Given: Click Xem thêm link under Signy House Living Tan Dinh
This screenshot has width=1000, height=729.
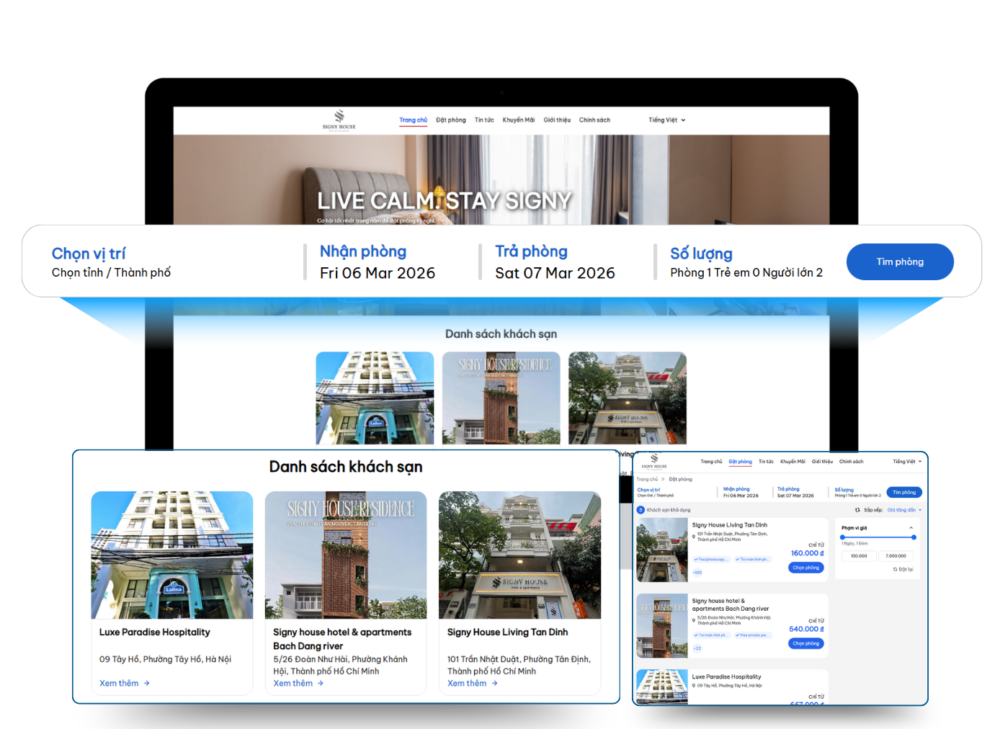Looking at the screenshot, I should click(467, 683).
